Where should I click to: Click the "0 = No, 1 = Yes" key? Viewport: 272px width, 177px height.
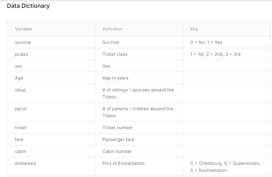coord(206,42)
